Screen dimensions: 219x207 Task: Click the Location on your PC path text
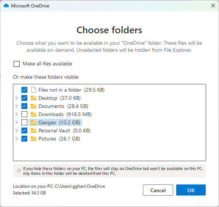(x=59, y=186)
